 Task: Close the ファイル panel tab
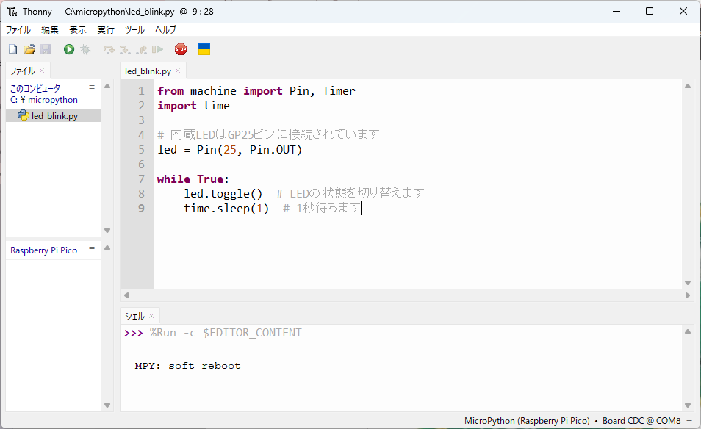click(x=42, y=71)
